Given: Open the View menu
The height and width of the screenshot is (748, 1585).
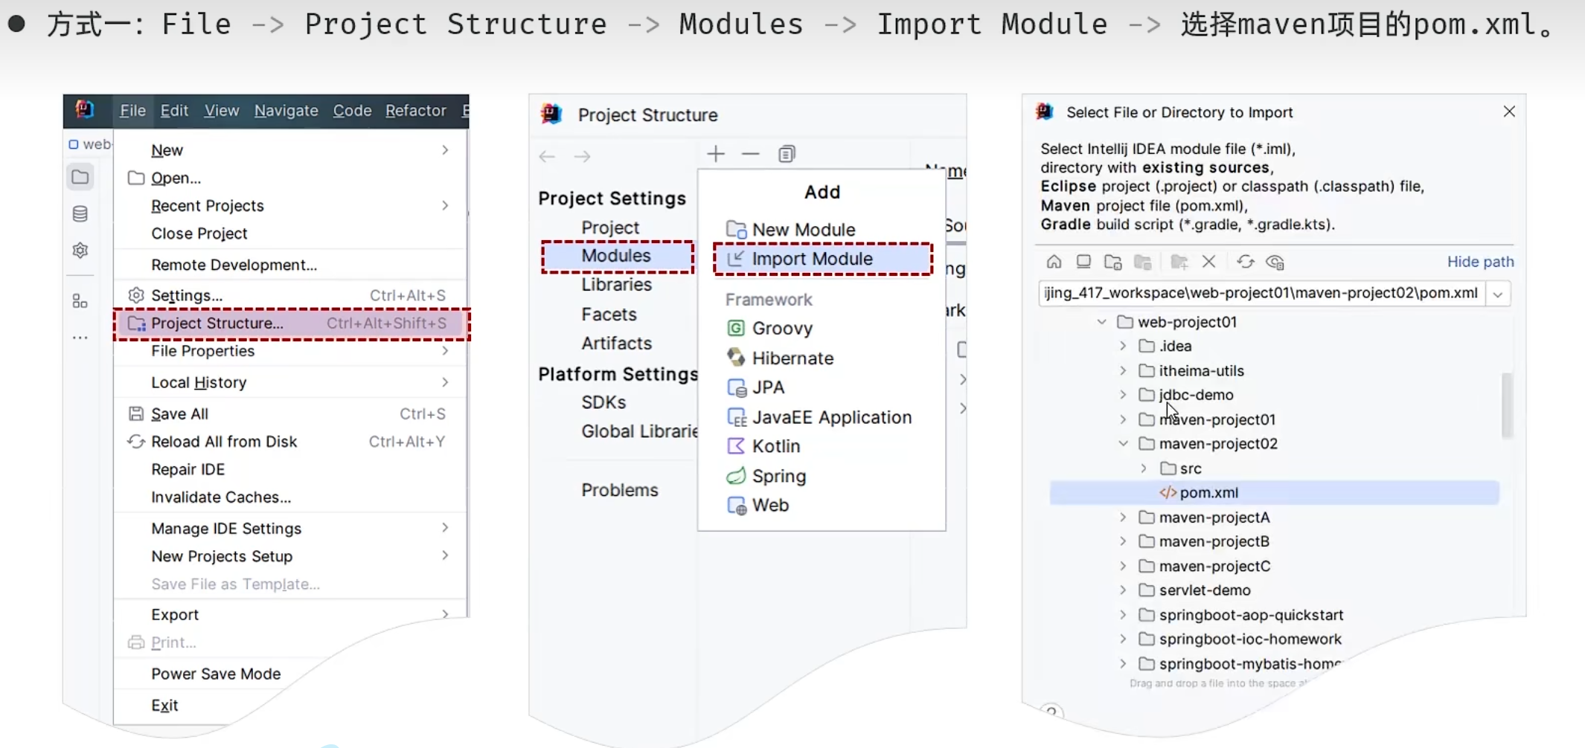Looking at the screenshot, I should [222, 110].
